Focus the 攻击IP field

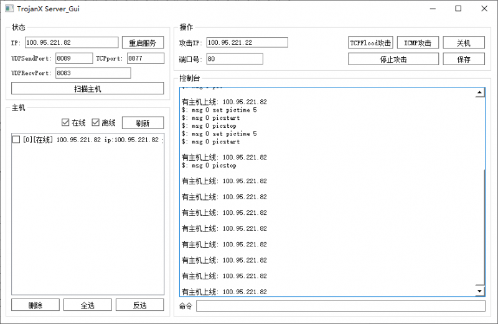[x=247, y=43]
